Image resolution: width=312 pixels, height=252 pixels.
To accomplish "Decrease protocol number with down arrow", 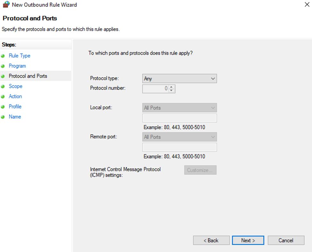I will (171, 91).
